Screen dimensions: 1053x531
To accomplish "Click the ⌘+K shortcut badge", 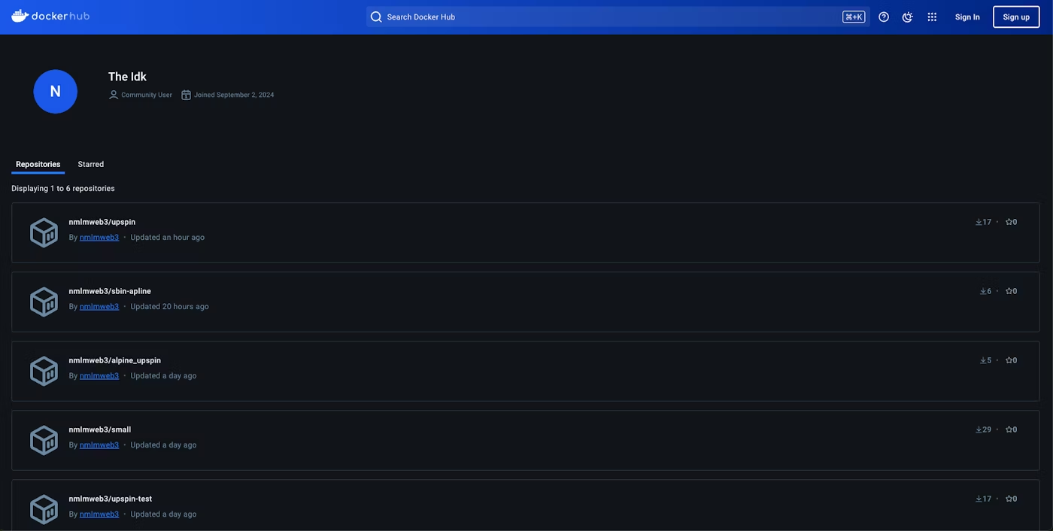I will tap(854, 17).
